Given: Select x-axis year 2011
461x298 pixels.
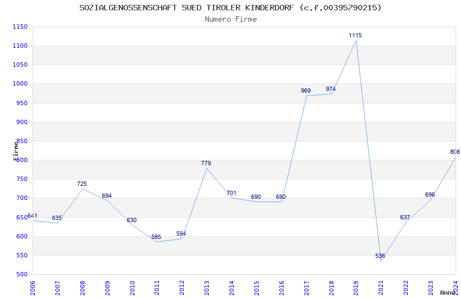Looking at the screenshot, I should point(157,288).
